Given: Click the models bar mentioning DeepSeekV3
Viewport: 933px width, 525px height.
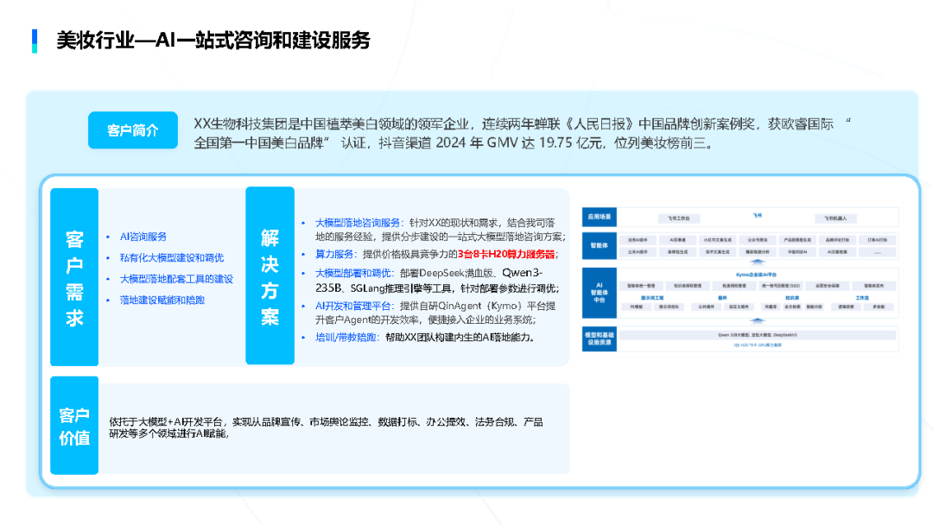Looking at the screenshot, I should (x=758, y=335).
